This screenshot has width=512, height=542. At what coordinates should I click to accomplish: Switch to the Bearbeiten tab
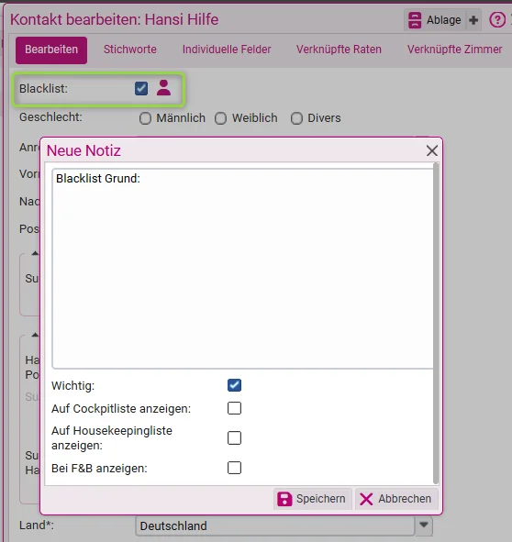[x=51, y=50]
